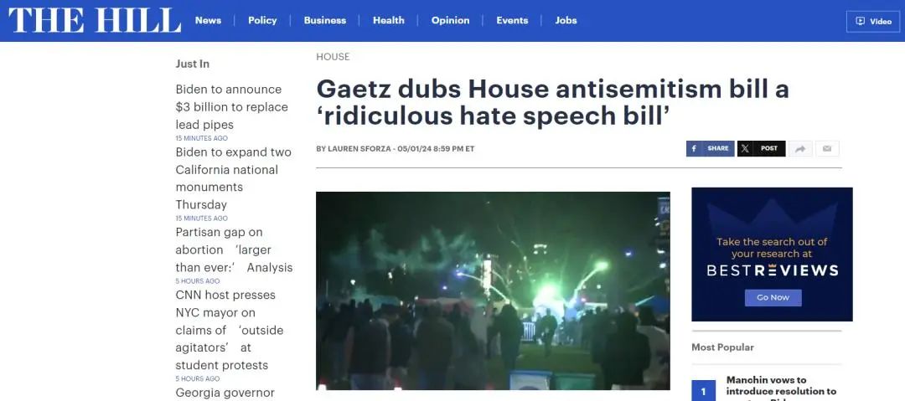905x401 pixels.
Task: Open the Health menu item
Action: click(x=389, y=20)
